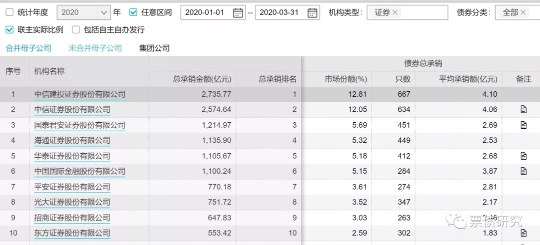
Task: Sort by 总承销金额(亿元) column header
Action: (x=202, y=79)
